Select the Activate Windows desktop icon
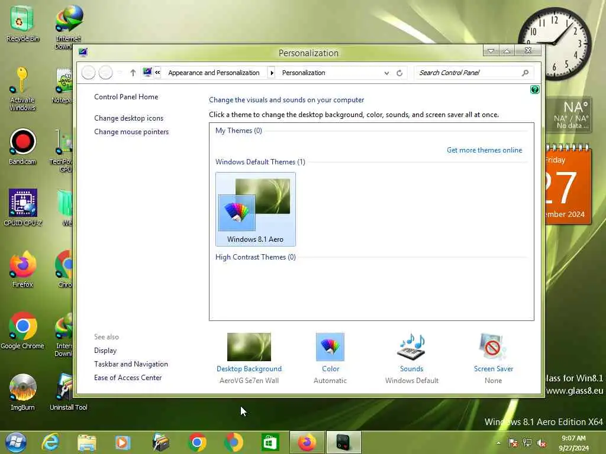The width and height of the screenshot is (606, 454). pos(22,89)
